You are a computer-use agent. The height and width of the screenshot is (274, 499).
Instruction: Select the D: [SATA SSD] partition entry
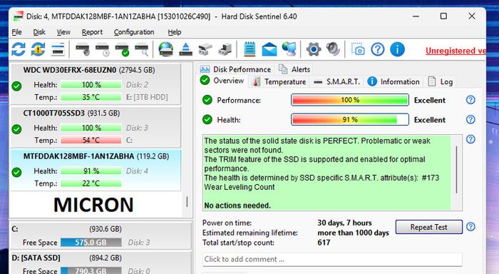(101, 263)
